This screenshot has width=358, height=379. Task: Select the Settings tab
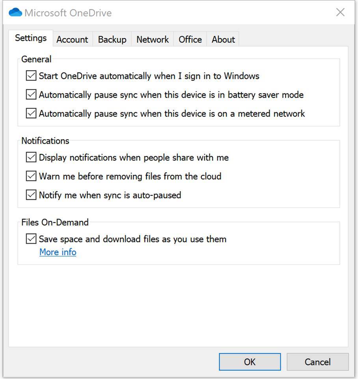[x=31, y=38]
